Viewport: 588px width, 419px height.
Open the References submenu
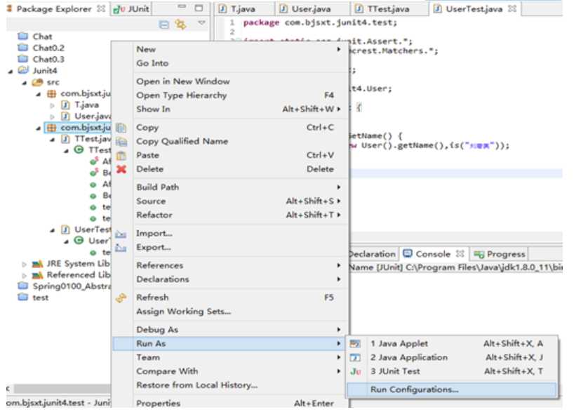(230, 265)
